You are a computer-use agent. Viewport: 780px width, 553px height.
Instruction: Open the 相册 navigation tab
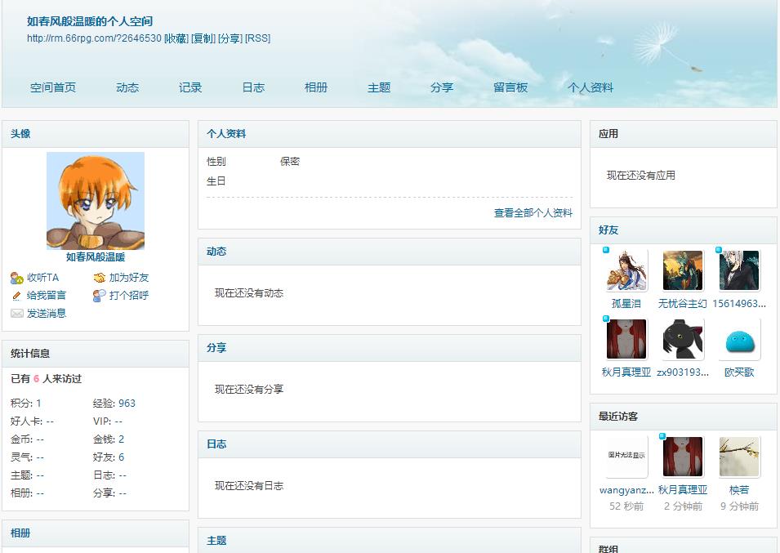click(316, 87)
